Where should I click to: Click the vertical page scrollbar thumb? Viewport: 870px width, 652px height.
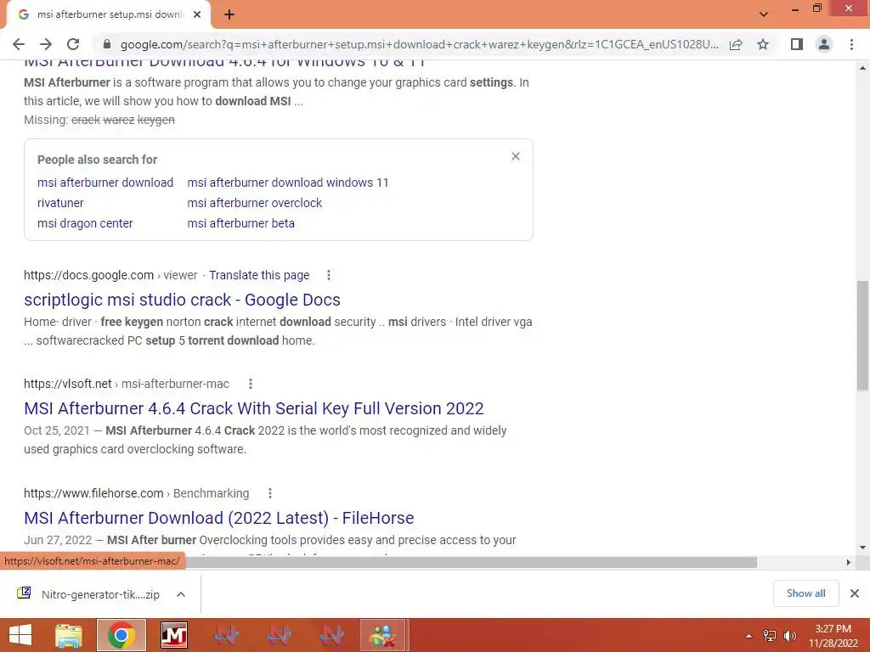pos(863,335)
